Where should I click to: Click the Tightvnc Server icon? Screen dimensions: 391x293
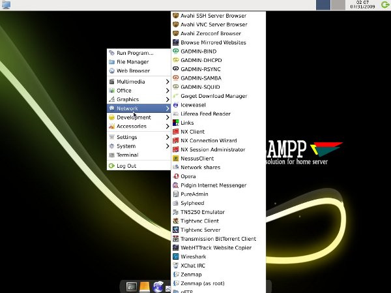coord(175,230)
